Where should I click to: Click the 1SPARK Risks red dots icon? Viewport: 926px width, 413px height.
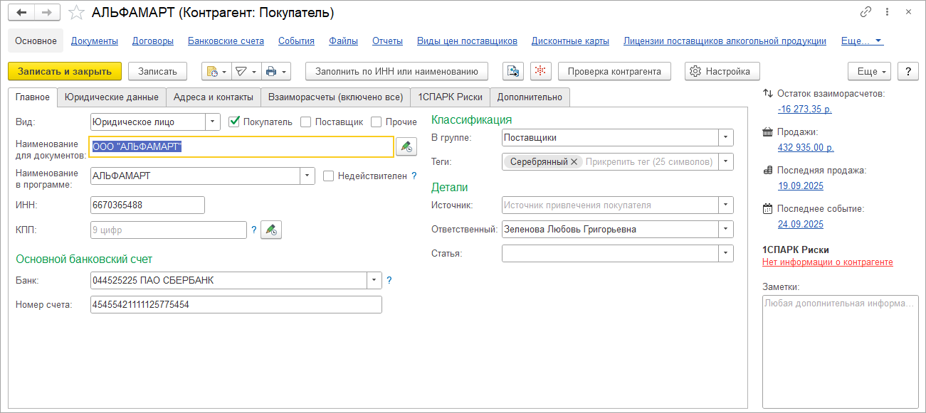[x=541, y=71]
